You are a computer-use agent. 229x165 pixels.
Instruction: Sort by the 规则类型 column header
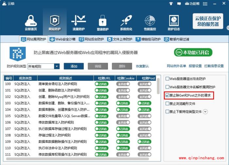26,78
